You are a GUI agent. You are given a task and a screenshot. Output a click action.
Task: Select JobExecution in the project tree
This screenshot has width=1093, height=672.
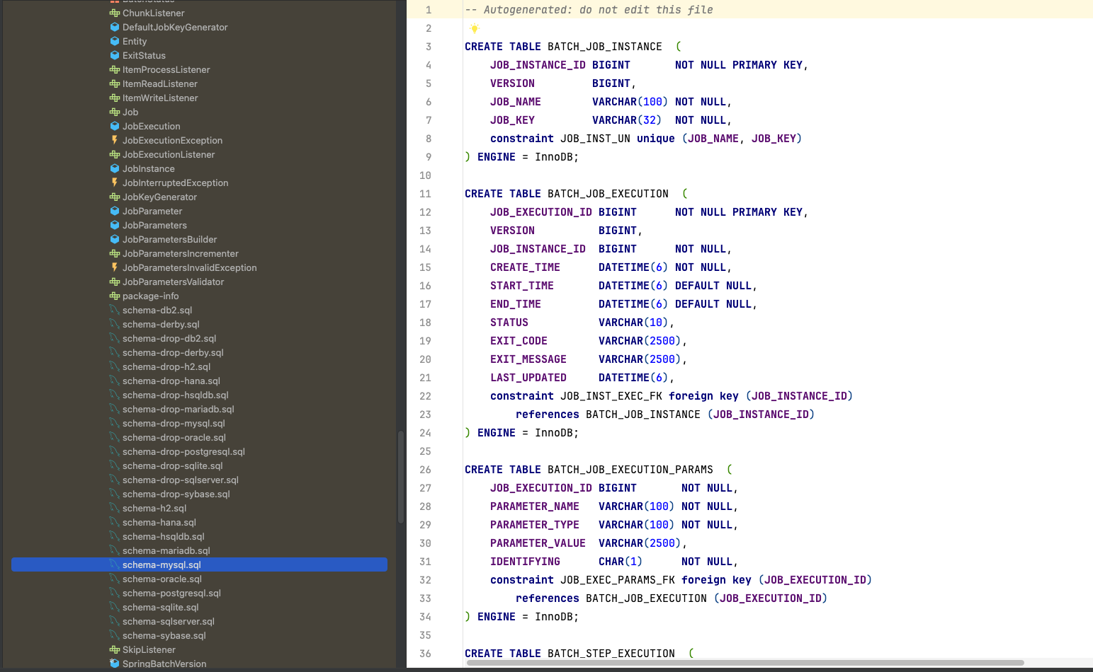click(152, 126)
